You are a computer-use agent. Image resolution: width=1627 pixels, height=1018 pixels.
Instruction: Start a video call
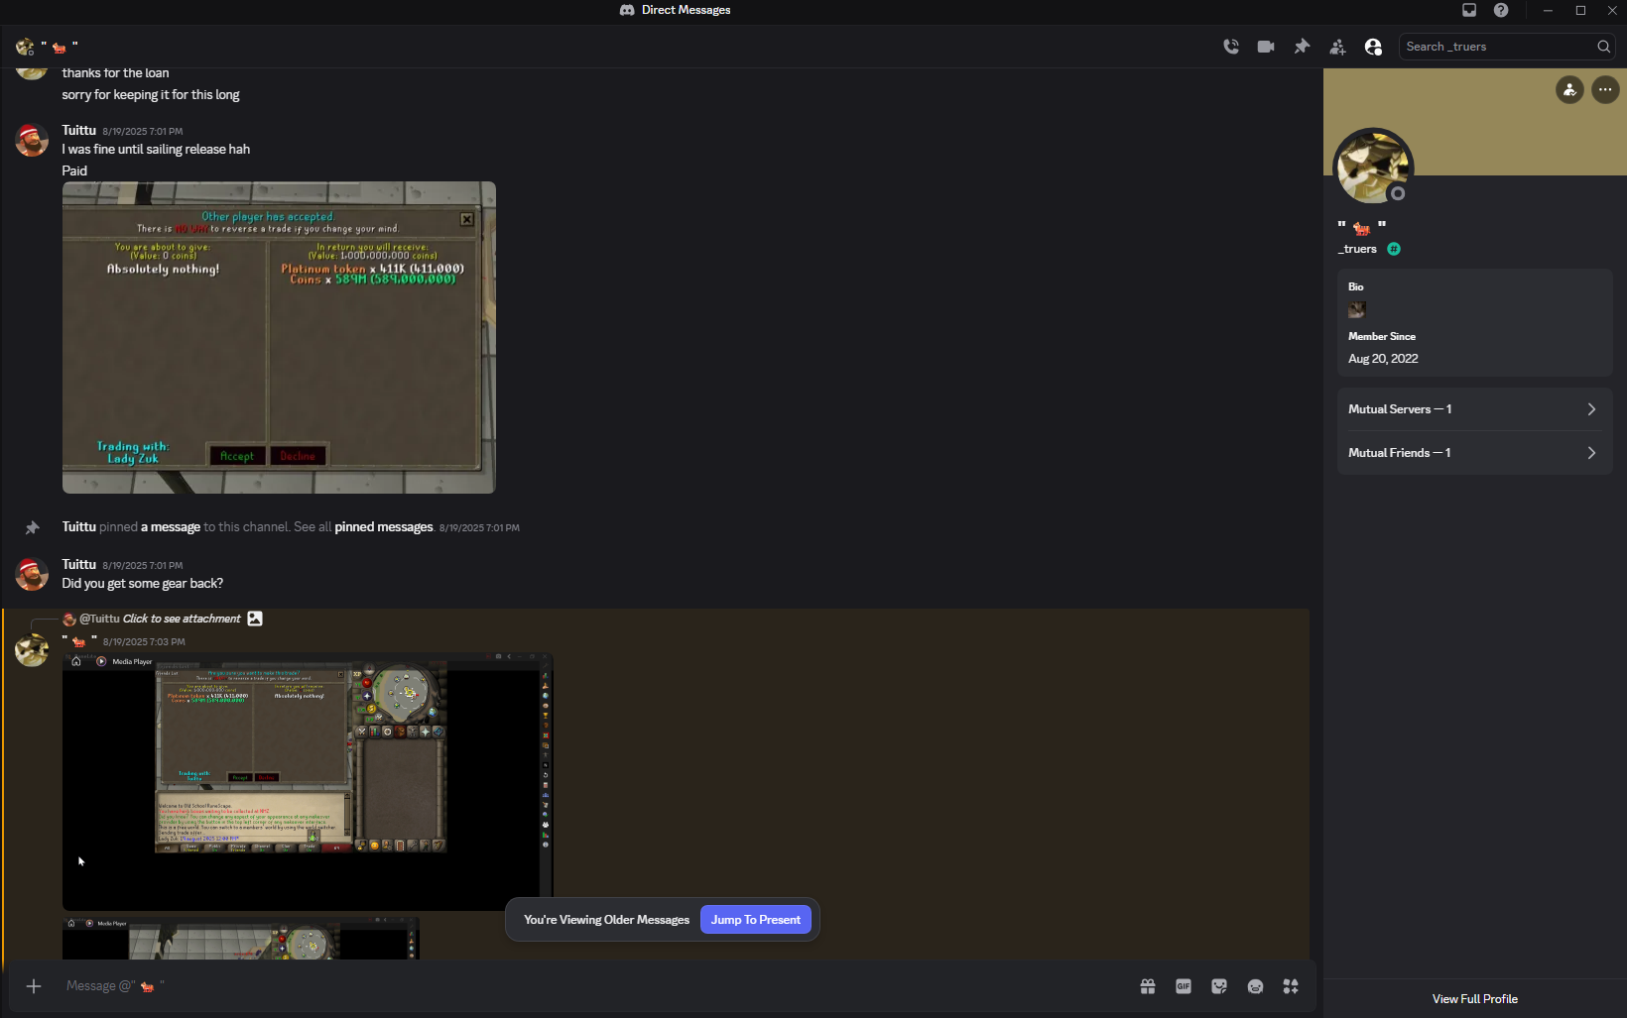tap(1266, 47)
